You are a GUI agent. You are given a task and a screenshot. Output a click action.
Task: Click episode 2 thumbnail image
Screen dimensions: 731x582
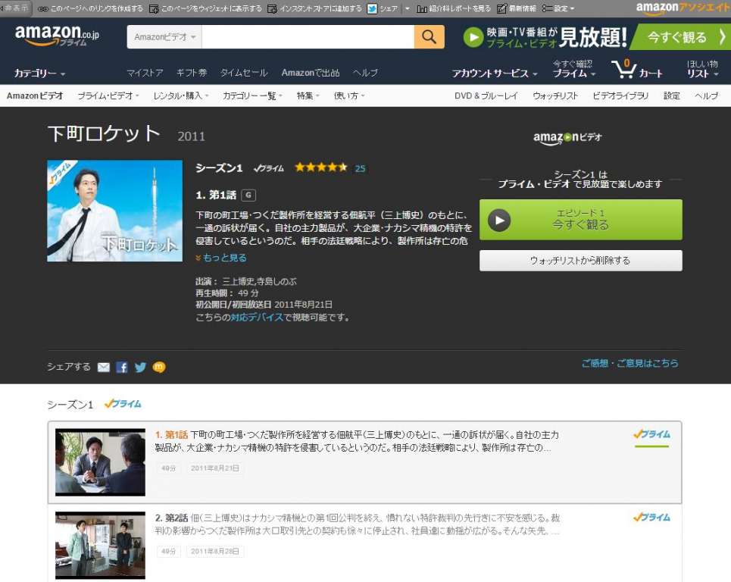[100, 545]
